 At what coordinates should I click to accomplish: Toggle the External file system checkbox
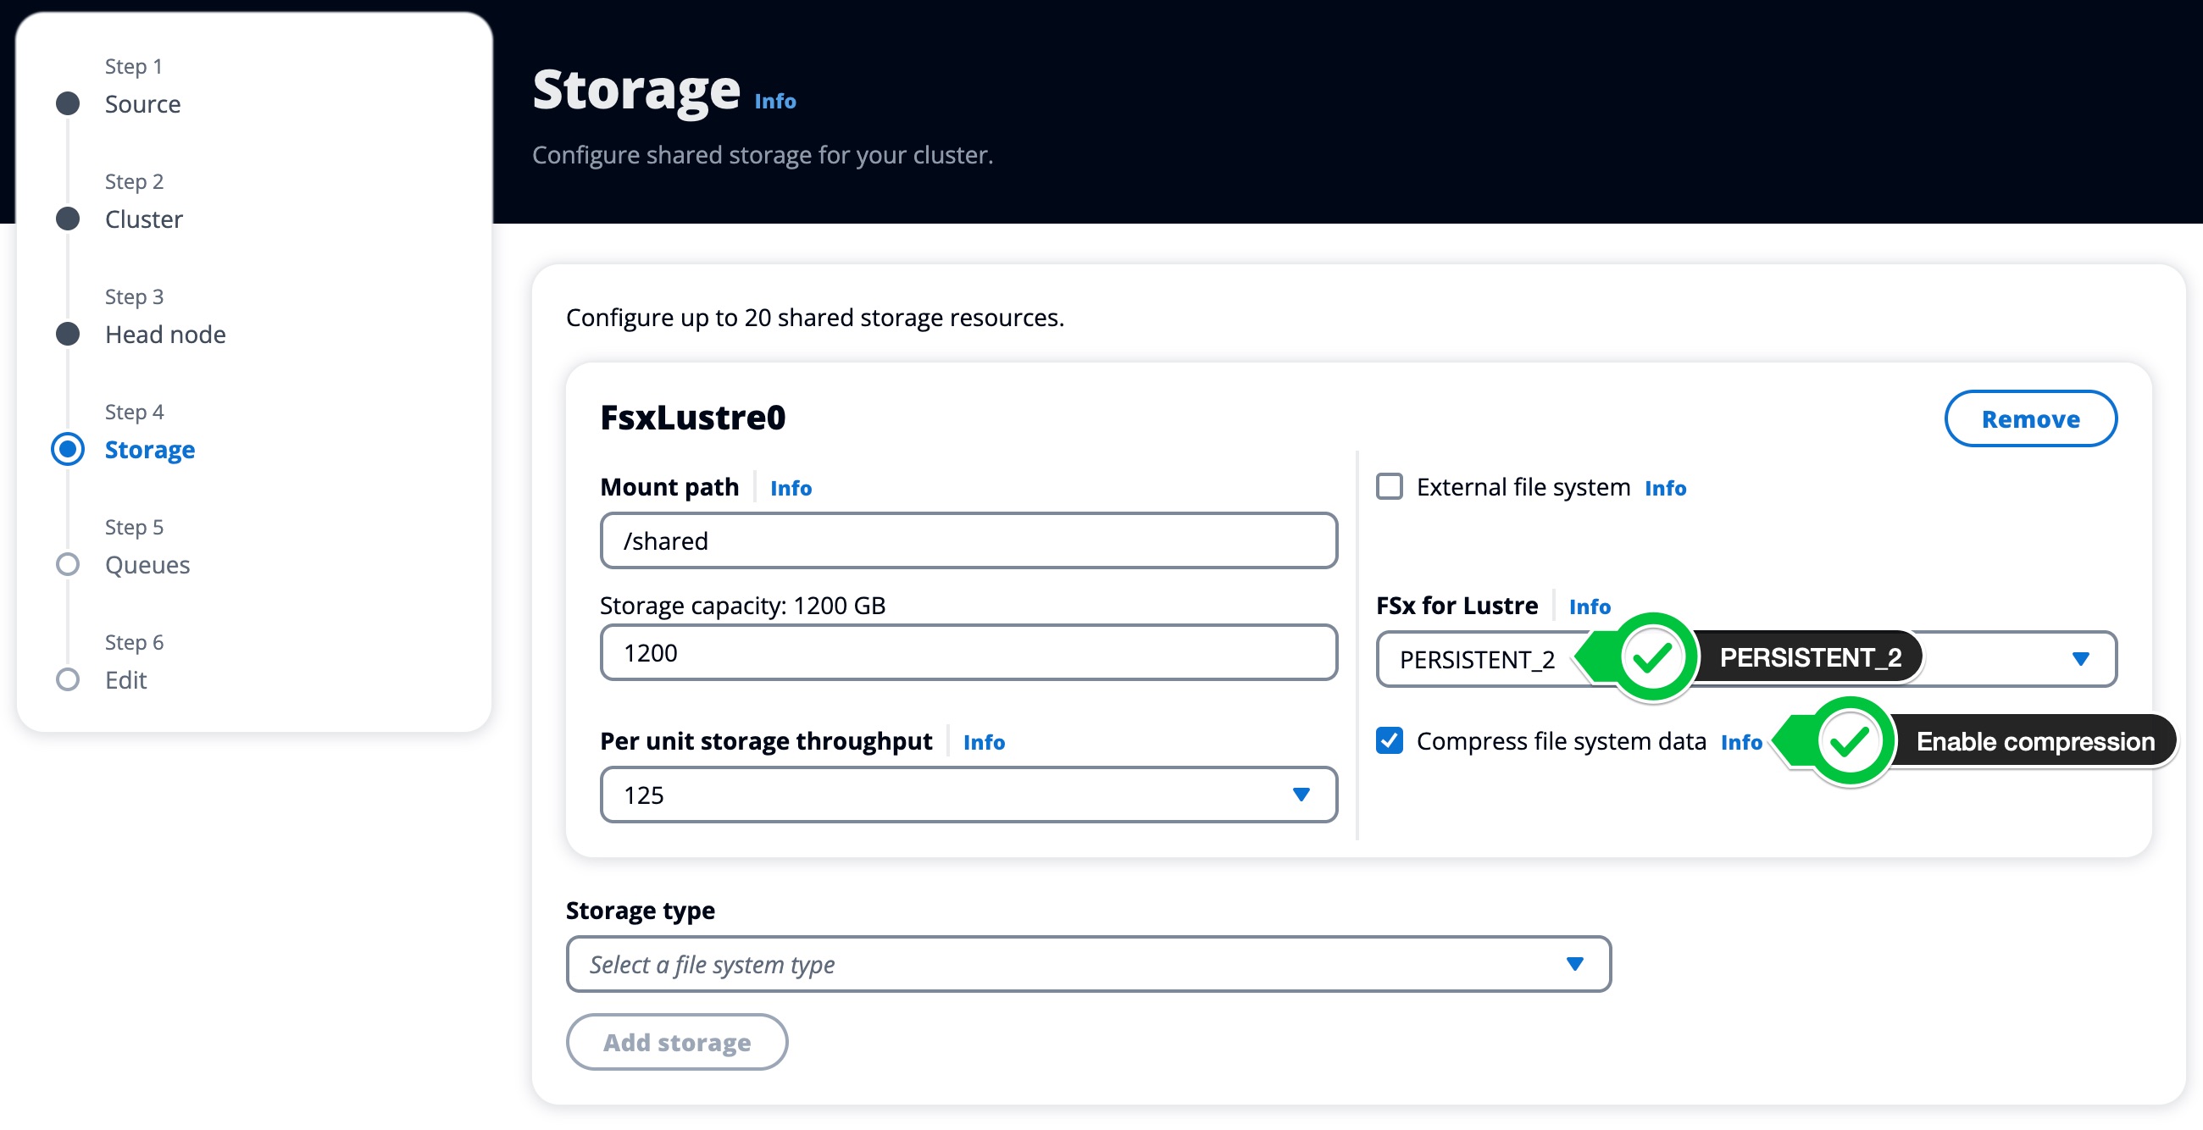pos(1389,485)
